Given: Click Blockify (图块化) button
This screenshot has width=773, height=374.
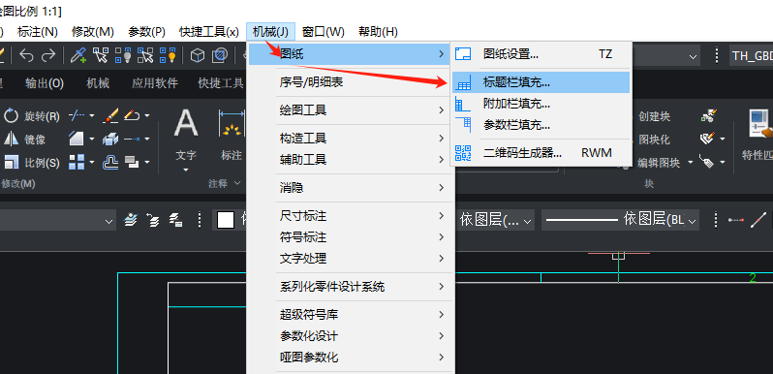Looking at the screenshot, I should pos(654,140).
